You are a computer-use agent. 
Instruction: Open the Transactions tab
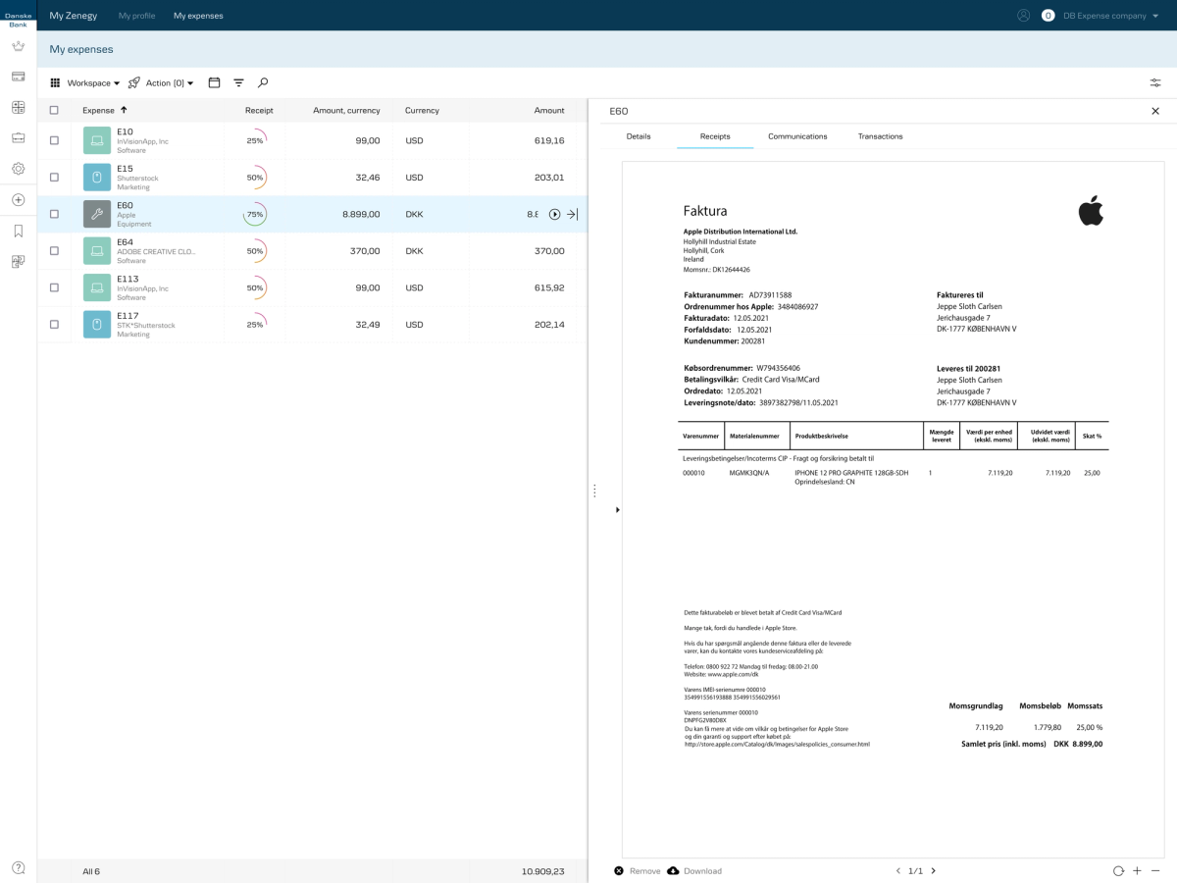click(x=880, y=136)
